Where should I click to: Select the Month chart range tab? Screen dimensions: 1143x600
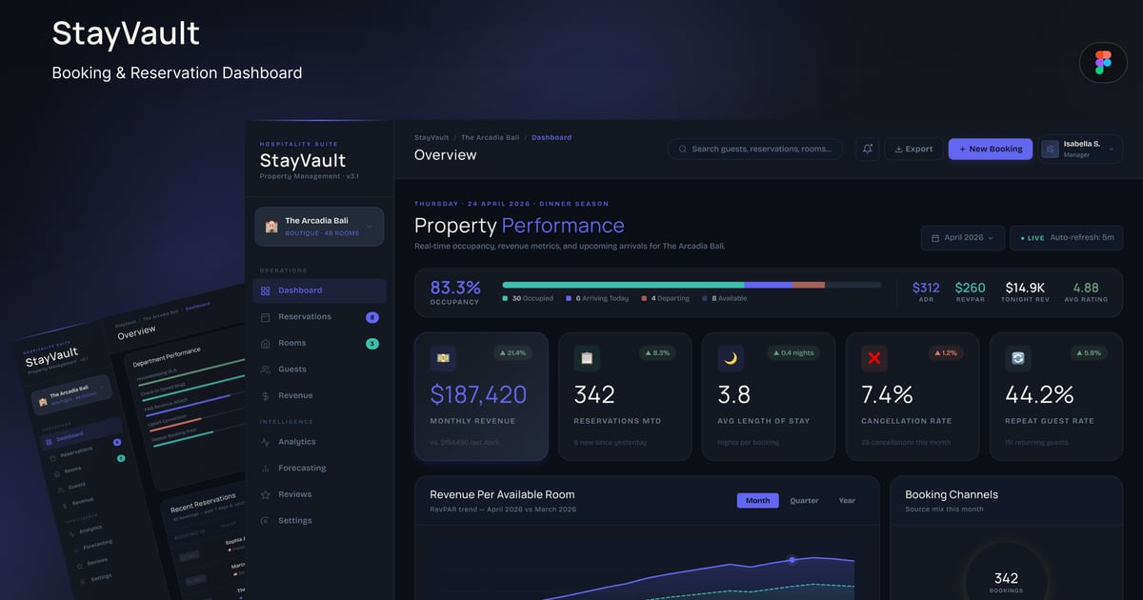coord(758,501)
